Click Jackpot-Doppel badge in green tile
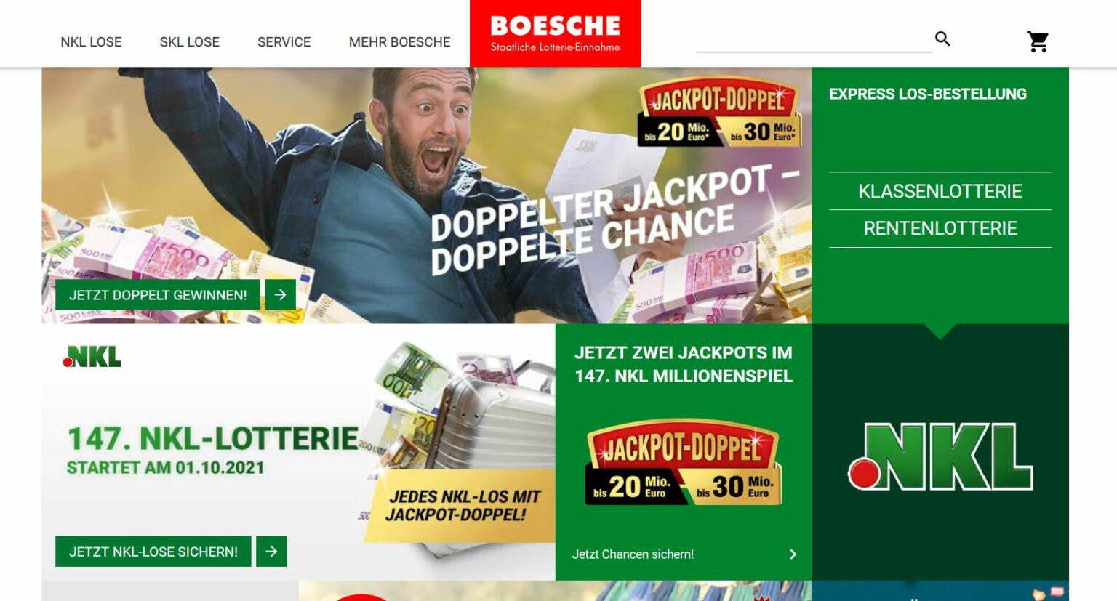Viewport: 1117px width, 601px height. click(683, 463)
